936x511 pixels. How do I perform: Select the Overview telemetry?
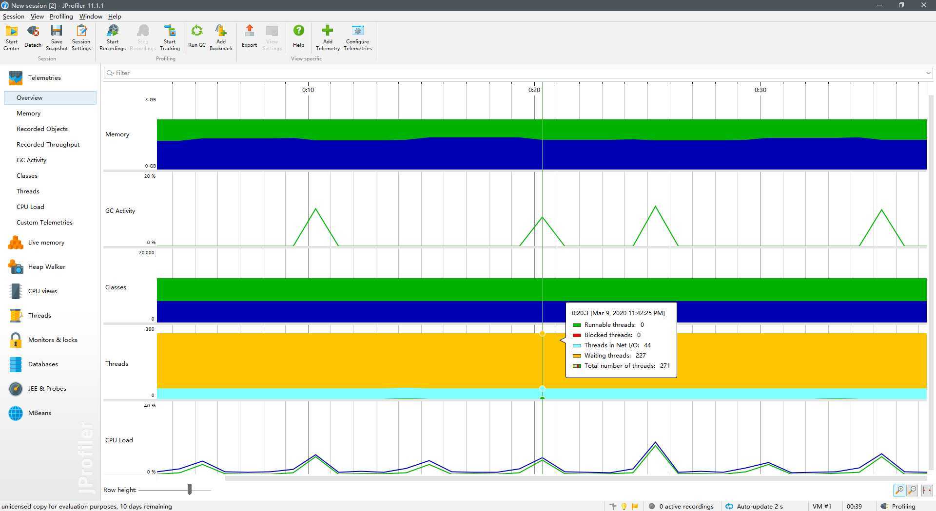point(50,97)
